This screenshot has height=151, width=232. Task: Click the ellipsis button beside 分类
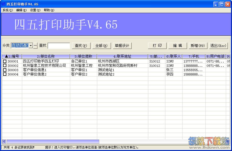[x=35, y=46]
